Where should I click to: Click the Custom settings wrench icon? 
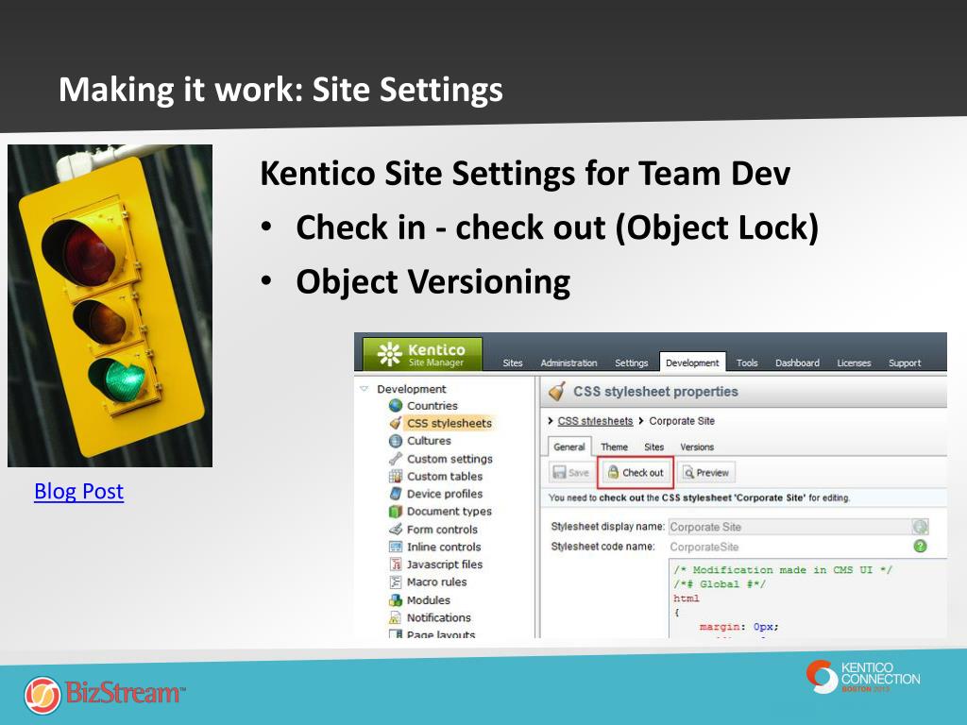click(396, 459)
